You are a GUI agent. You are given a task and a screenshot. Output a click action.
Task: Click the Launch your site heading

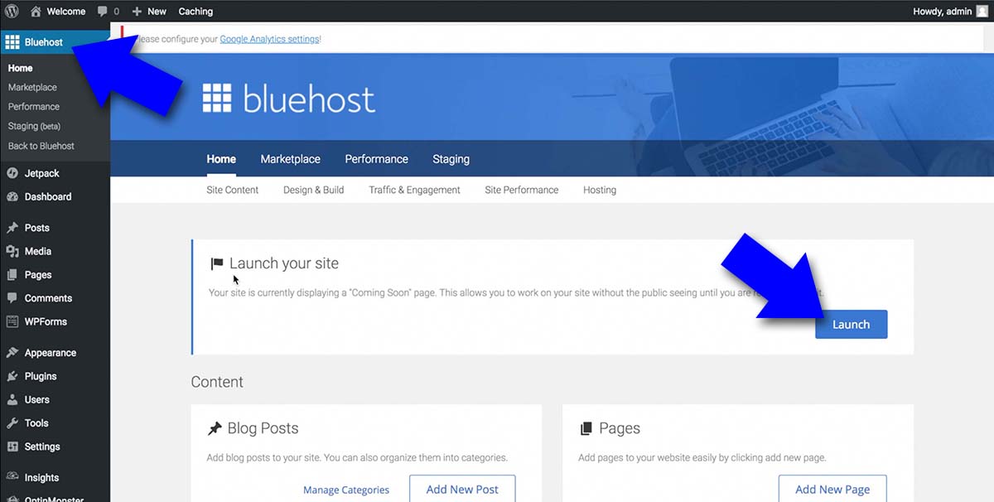click(x=284, y=263)
